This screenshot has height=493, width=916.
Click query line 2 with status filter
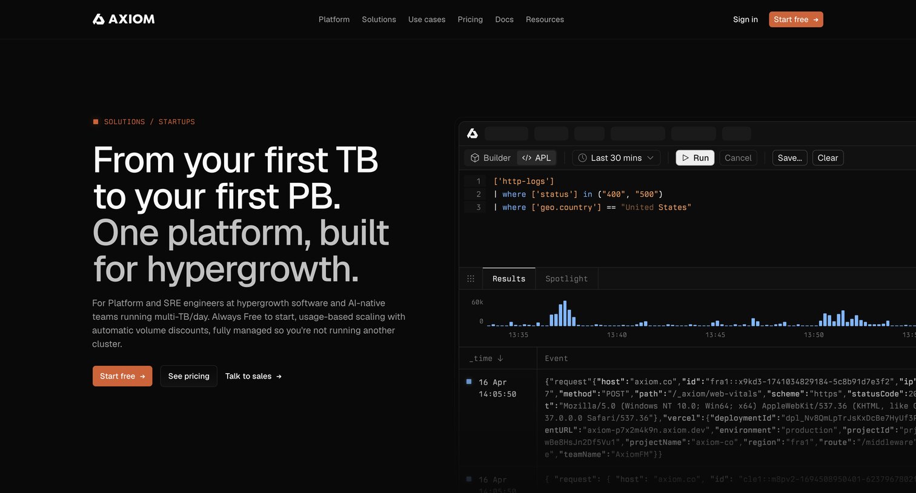[x=578, y=194]
